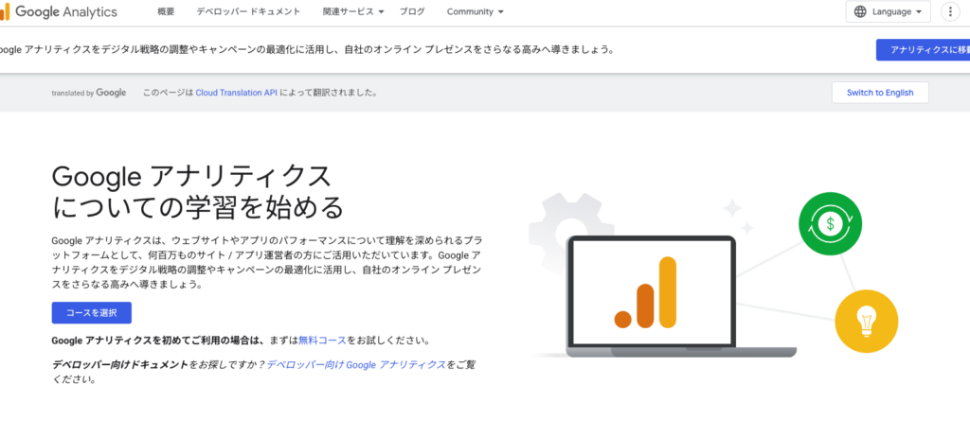This screenshot has width=970, height=437.
Task: Click the green dollar circle illustration icon
Action: click(x=830, y=223)
